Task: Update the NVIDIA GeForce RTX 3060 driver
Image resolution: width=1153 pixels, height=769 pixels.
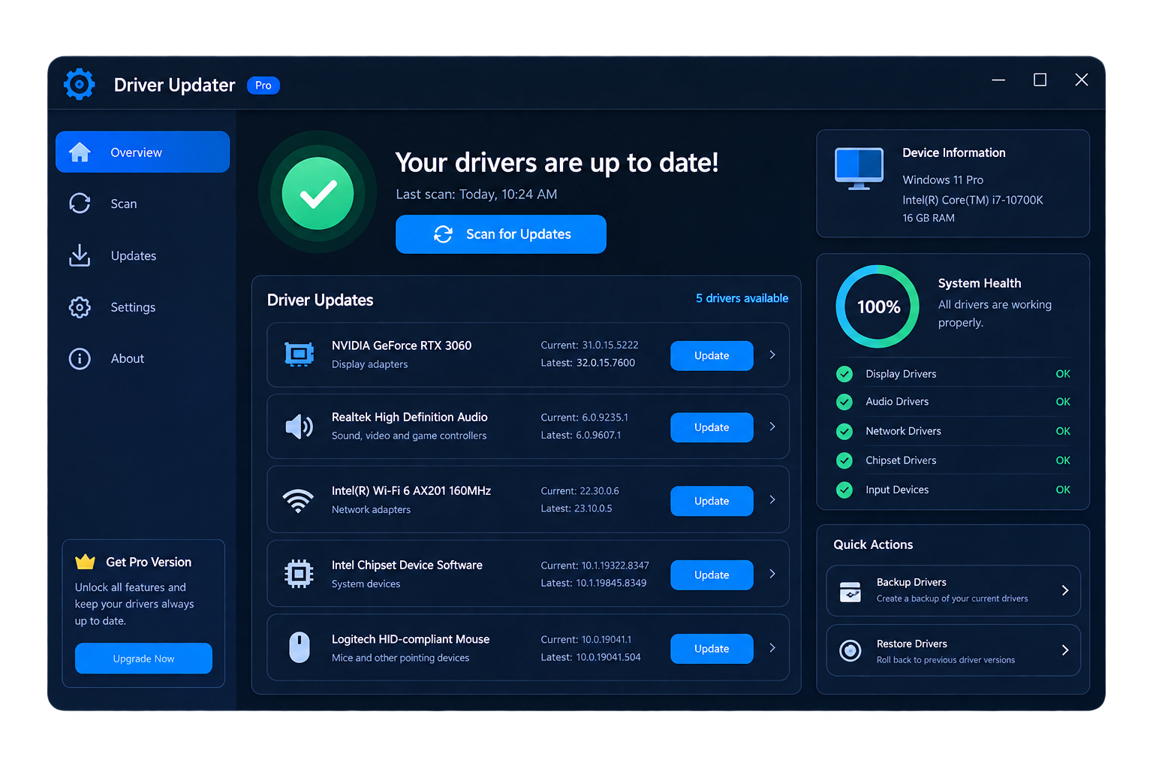Action: click(x=712, y=355)
